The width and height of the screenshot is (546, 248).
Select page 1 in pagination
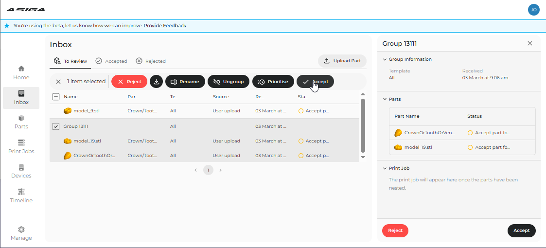208,170
